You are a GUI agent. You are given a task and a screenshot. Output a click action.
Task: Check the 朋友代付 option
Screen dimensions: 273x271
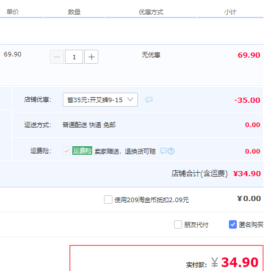pyautogui.click(x=178, y=225)
